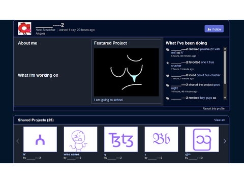This screenshot has height=183, width=244.
Task: Click the heart loved activity icon
Action: tap(168, 76)
